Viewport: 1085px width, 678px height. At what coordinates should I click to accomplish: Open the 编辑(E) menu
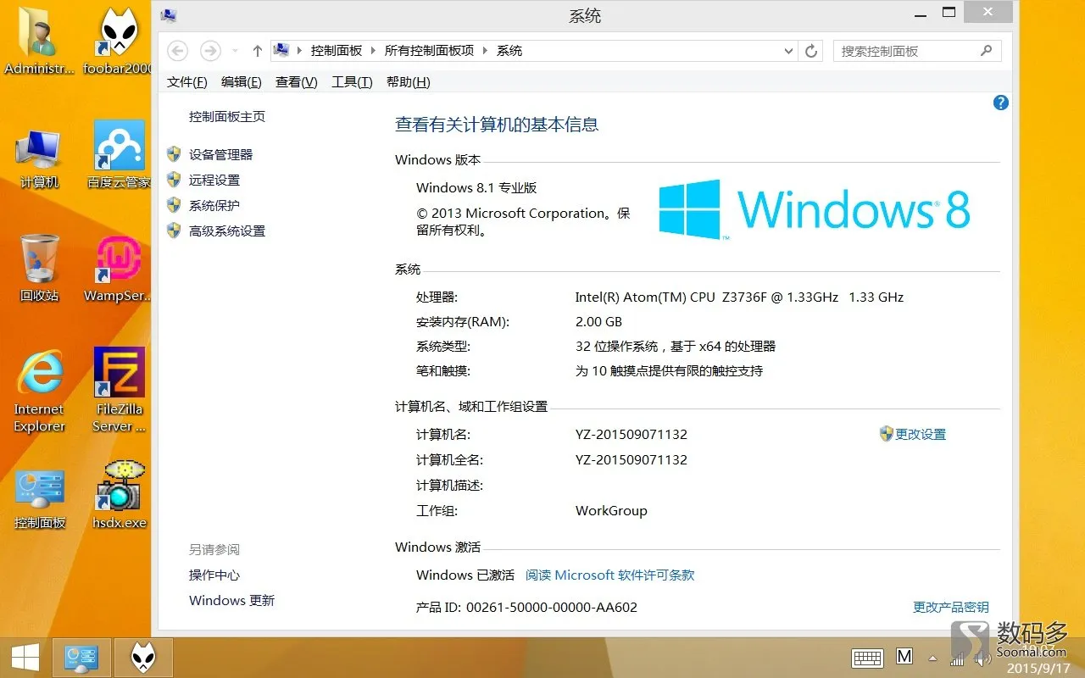[242, 82]
